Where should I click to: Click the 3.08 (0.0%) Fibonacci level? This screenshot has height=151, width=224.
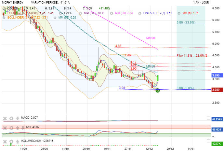(x=185, y=88)
